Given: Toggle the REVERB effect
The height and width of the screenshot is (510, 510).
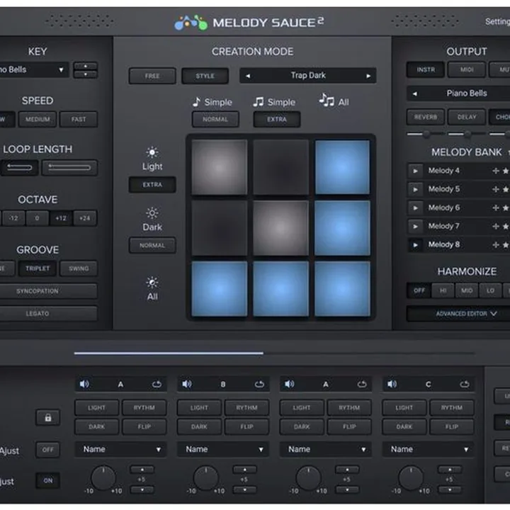Looking at the screenshot, I should (x=426, y=117).
